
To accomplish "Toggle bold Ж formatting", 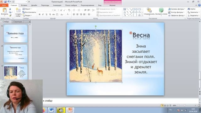I will click(40, 14).
